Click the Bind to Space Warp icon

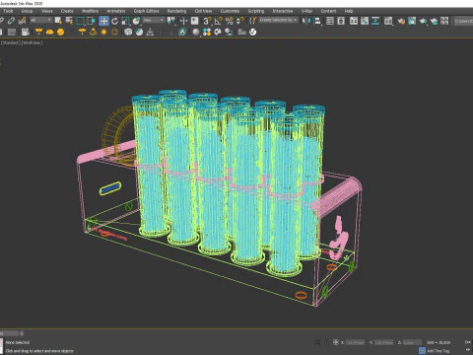pyautogui.click(x=23, y=21)
